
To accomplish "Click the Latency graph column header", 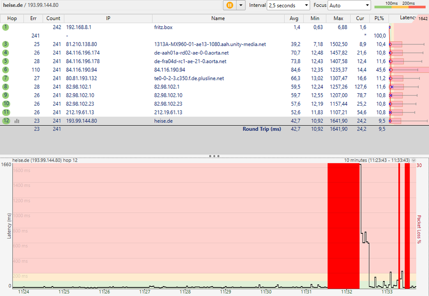I will [x=408, y=18].
